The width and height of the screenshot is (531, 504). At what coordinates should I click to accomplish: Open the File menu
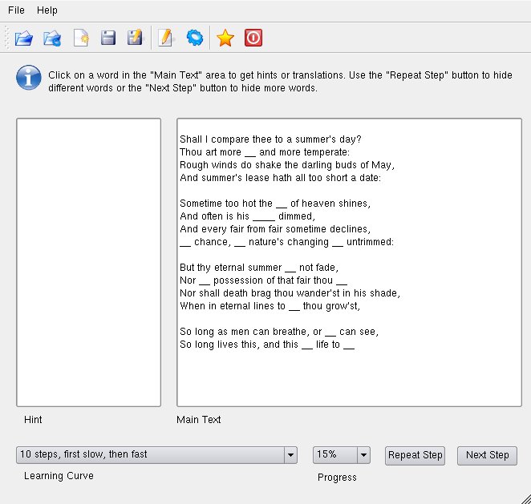point(16,10)
